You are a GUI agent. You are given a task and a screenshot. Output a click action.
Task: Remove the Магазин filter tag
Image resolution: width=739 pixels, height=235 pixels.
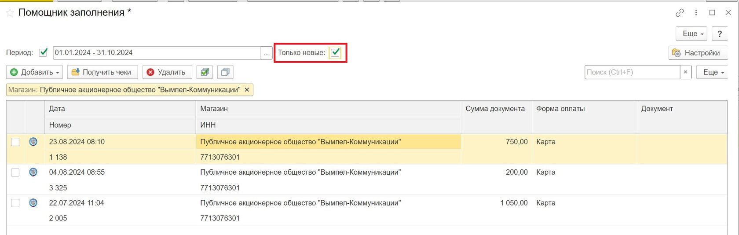coord(247,90)
